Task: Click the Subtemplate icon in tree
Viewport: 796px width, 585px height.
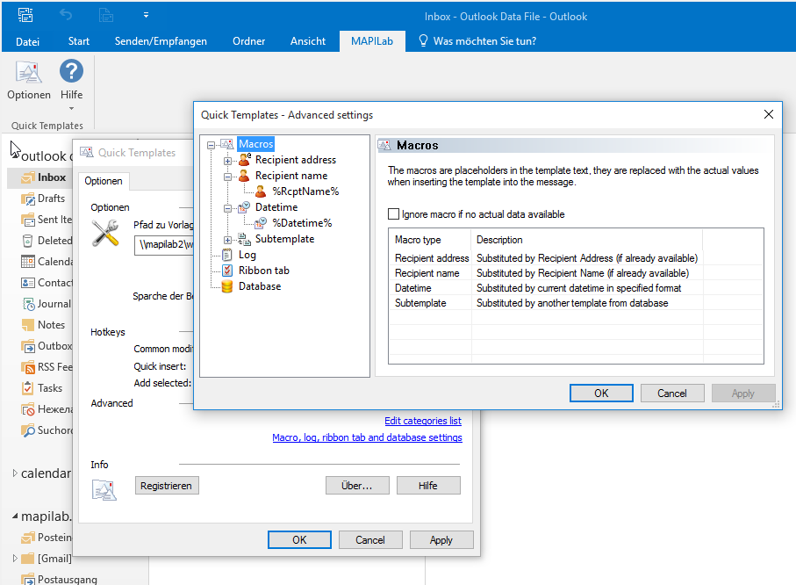Action: point(244,239)
